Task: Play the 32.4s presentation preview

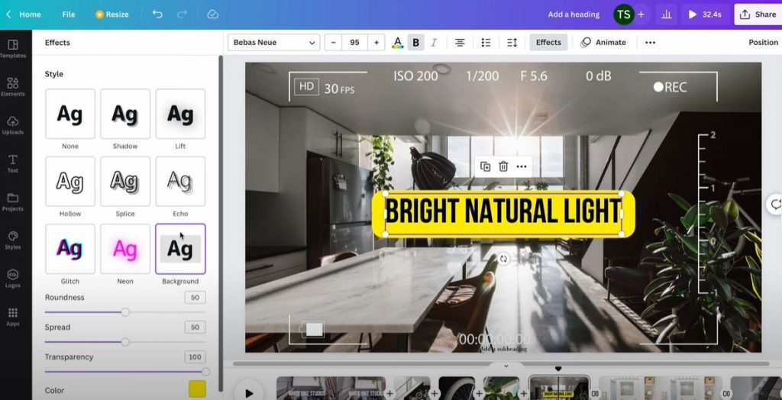Action: (705, 15)
